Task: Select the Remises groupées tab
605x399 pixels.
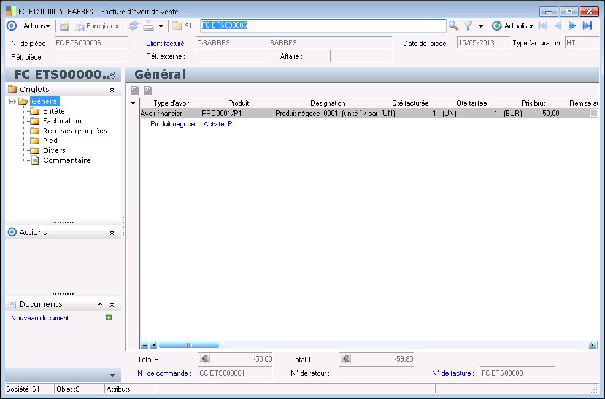Action: (75, 131)
